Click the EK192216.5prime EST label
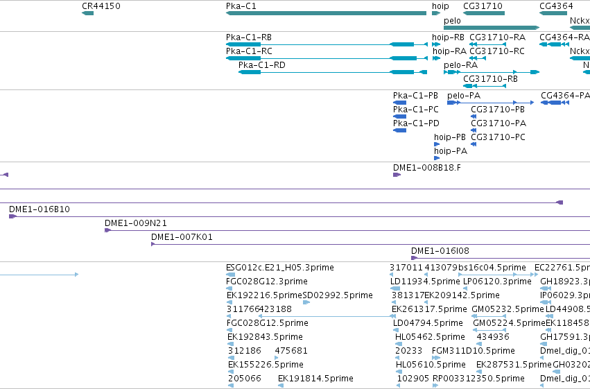This screenshot has height=389, width=590. pyautogui.click(x=265, y=295)
